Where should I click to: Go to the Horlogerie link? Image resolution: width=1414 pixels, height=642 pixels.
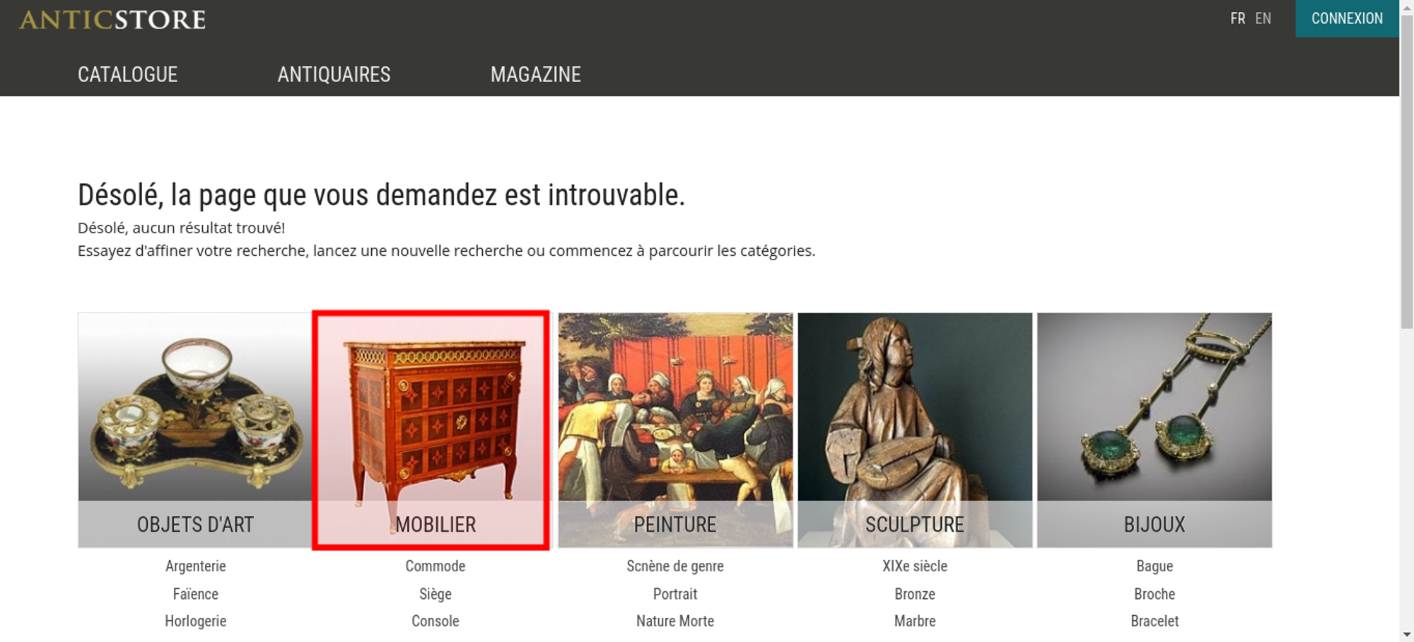(x=196, y=621)
